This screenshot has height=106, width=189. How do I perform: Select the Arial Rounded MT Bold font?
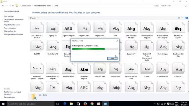pos(131,27)
